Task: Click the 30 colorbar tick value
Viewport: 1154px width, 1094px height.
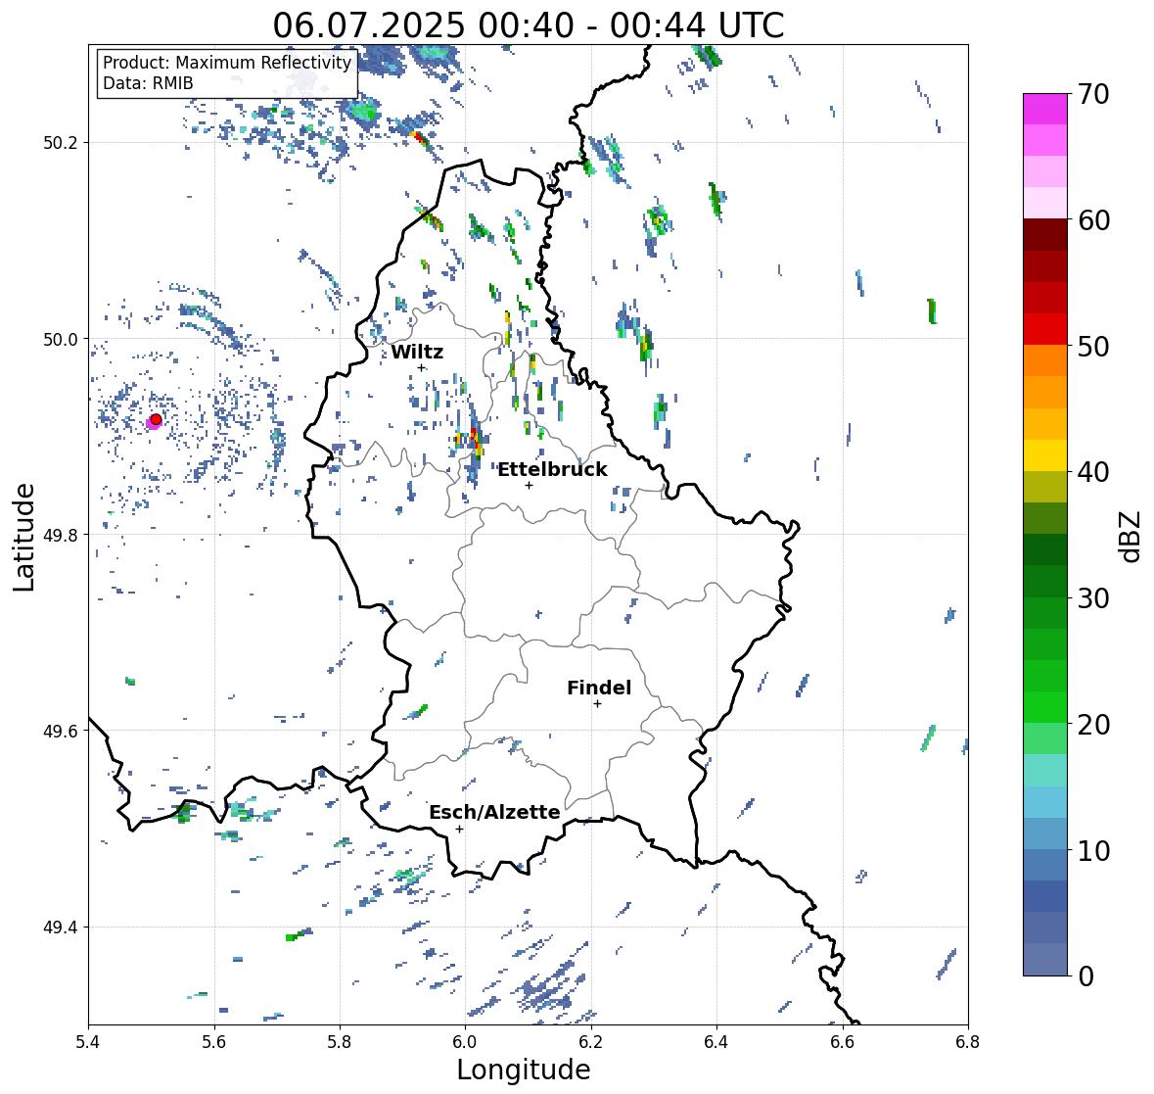Action: pyautogui.click(x=1093, y=597)
